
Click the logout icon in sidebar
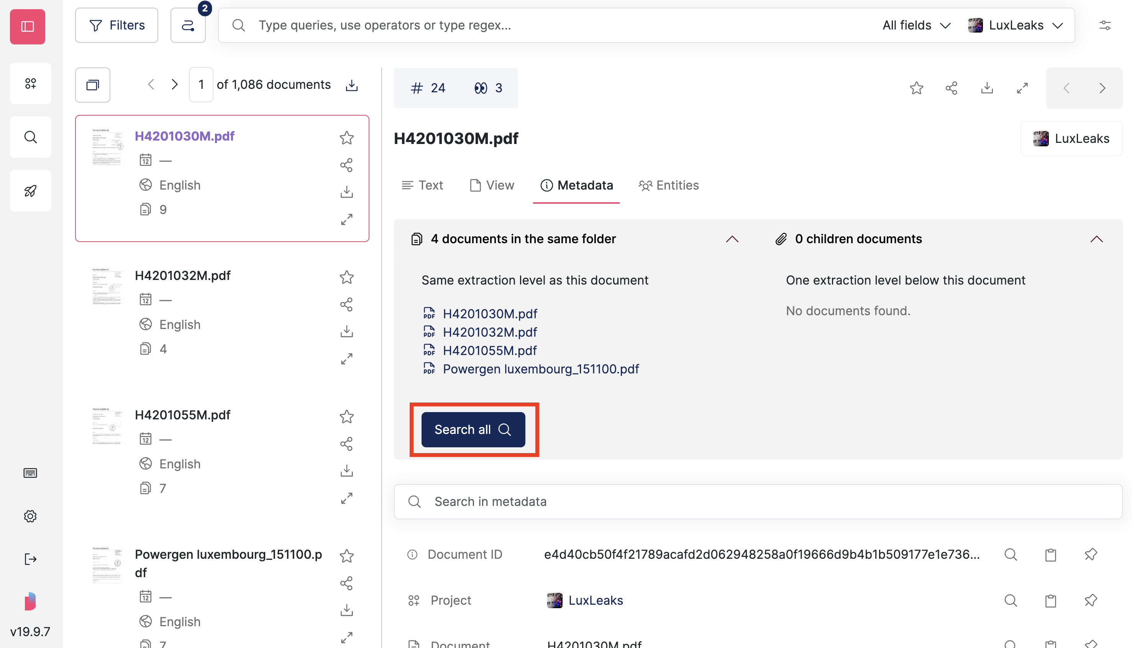(x=30, y=559)
